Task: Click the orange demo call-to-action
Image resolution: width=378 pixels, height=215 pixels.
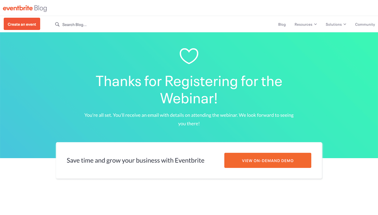Action: click(x=267, y=160)
